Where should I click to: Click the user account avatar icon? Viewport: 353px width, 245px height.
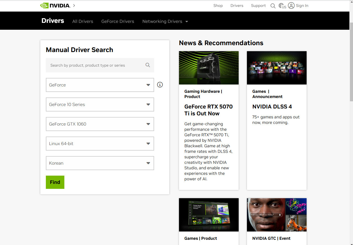291,6
